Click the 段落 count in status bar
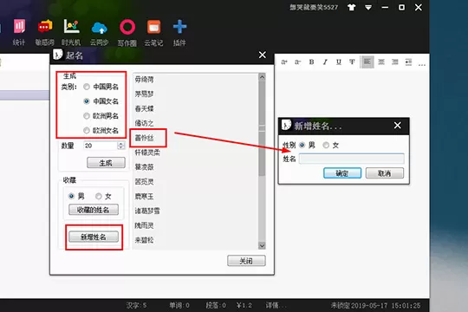The image size is (468, 312). (x=216, y=305)
